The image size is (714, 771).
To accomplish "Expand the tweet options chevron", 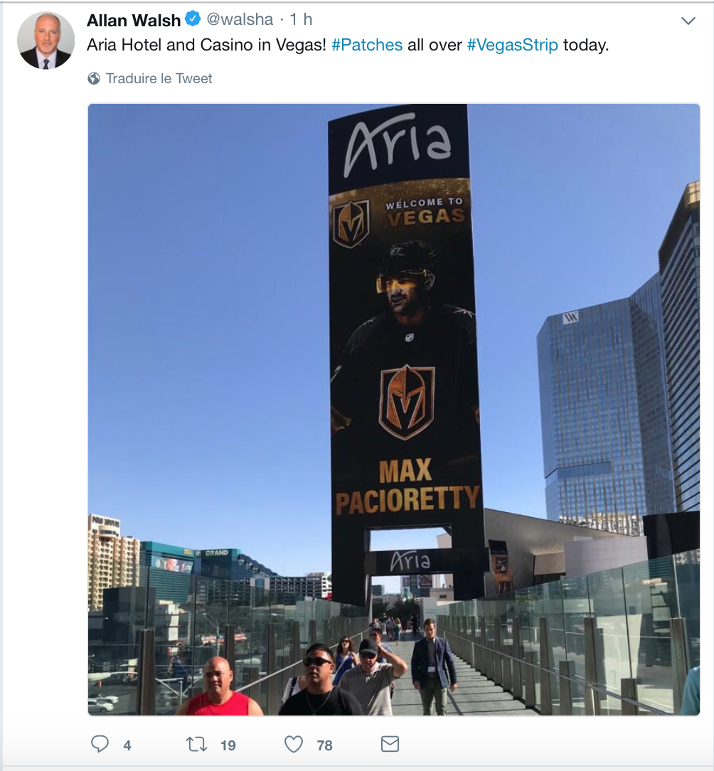I will [x=688, y=21].
